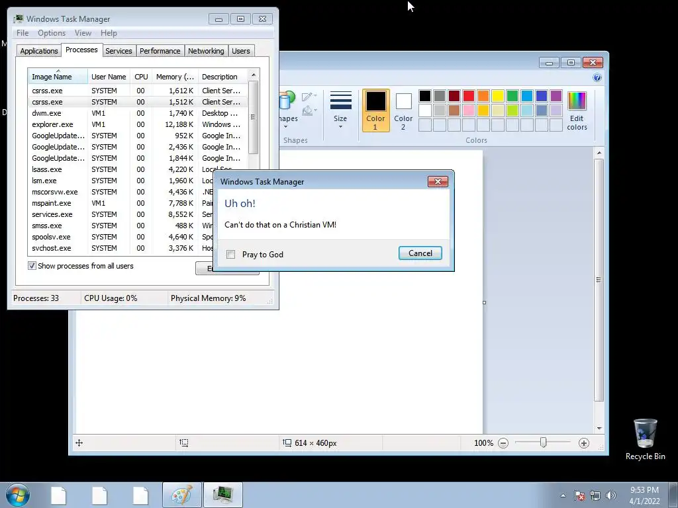Sort by the Memory column header
Screen dimensions: 678x508
coord(175,77)
